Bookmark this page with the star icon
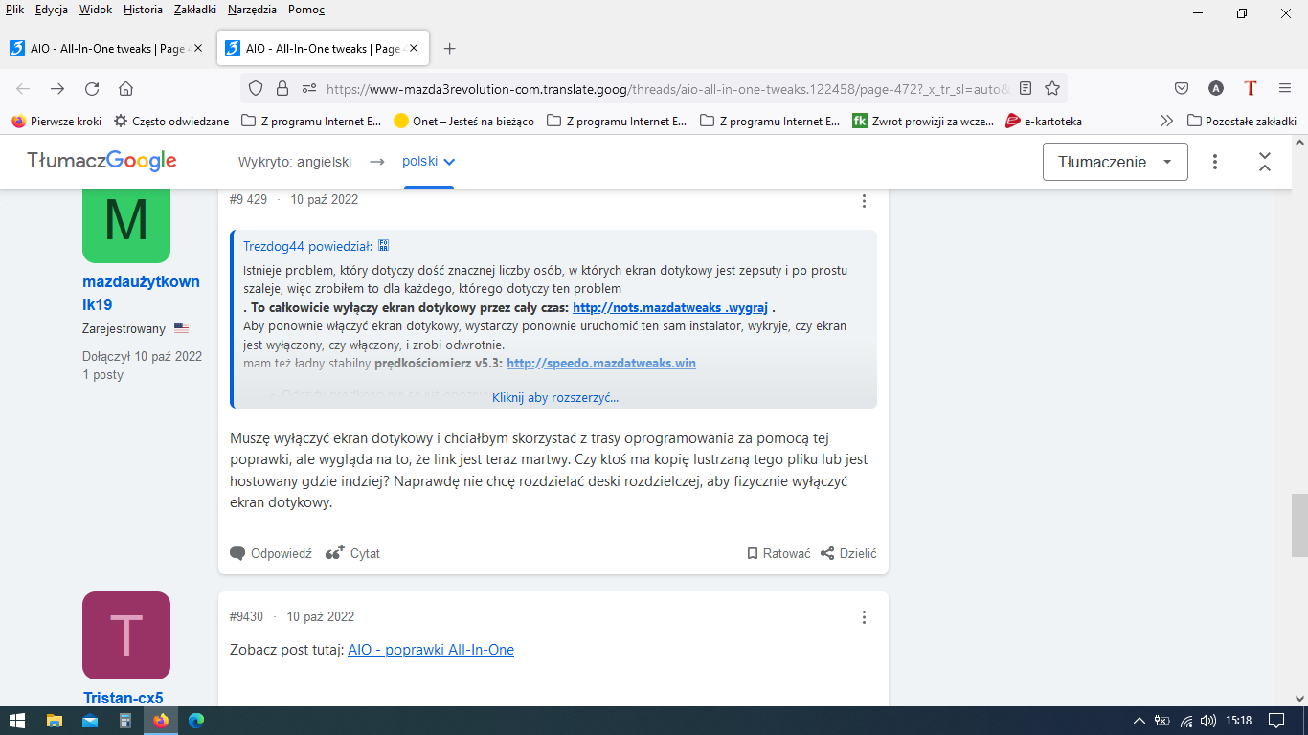Viewport: 1308px width, 735px height. (x=1052, y=88)
